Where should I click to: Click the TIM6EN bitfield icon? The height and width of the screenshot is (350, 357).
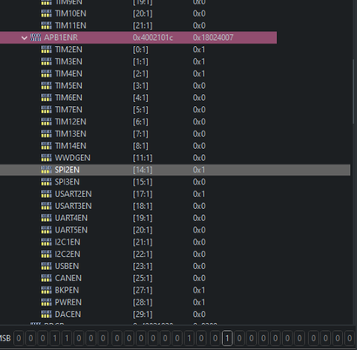(46, 98)
